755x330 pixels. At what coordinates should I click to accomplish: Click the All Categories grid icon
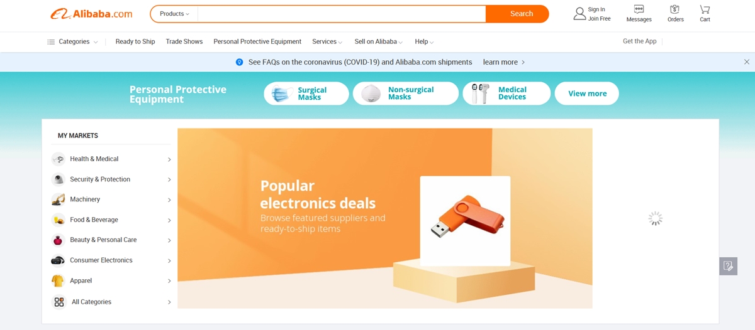pyautogui.click(x=59, y=302)
